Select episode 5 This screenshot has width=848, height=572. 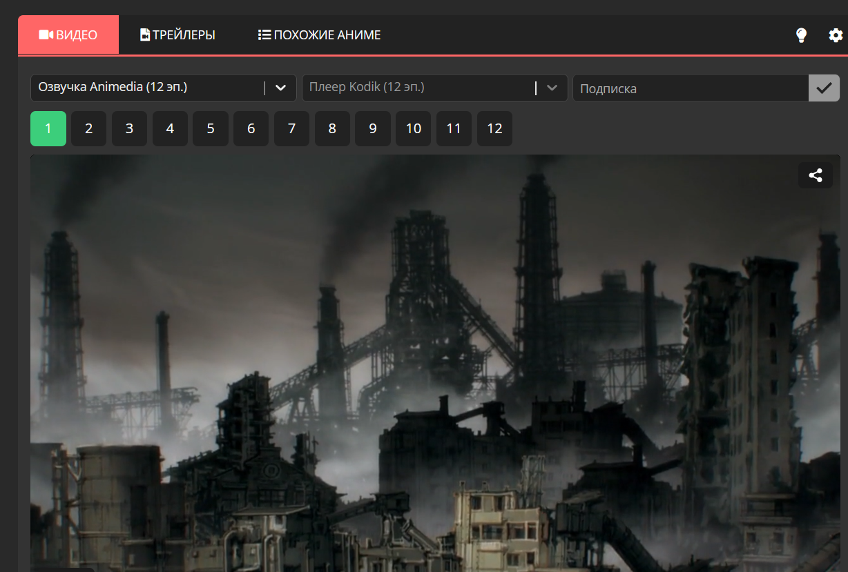pos(211,128)
